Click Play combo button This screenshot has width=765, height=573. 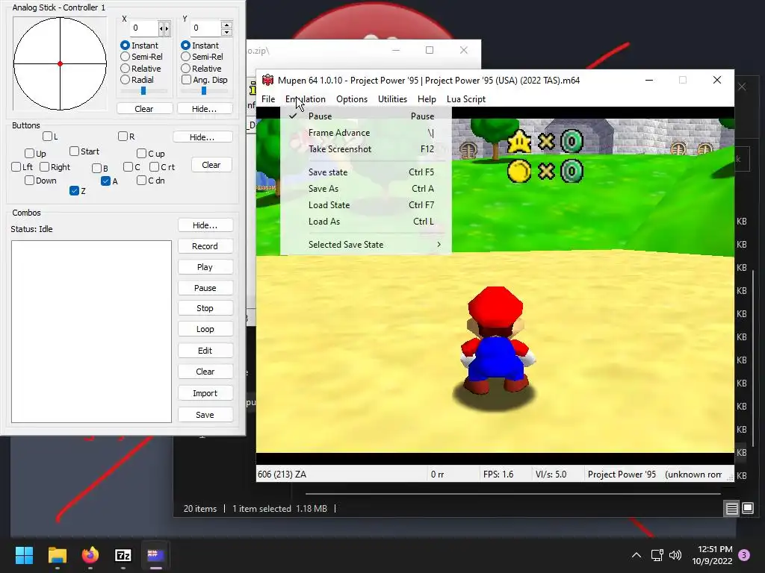(x=205, y=267)
